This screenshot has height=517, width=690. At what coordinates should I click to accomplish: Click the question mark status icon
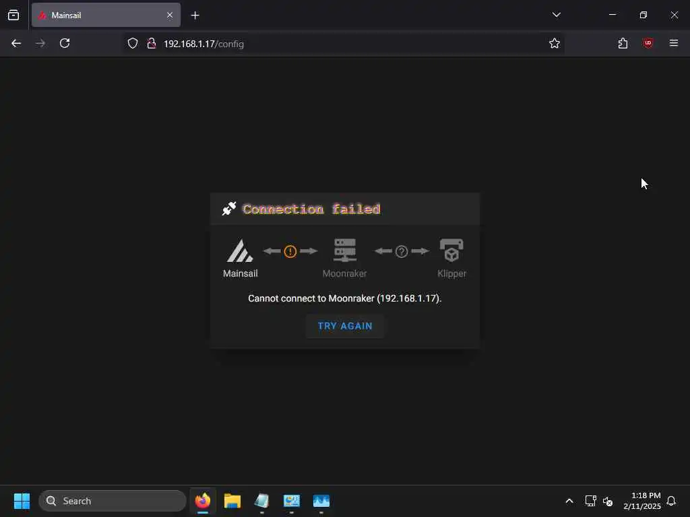click(x=402, y=252)
